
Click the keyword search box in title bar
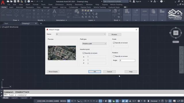(116, 1)
